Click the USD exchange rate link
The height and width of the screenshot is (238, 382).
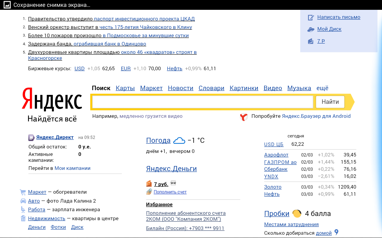point(80,68)
